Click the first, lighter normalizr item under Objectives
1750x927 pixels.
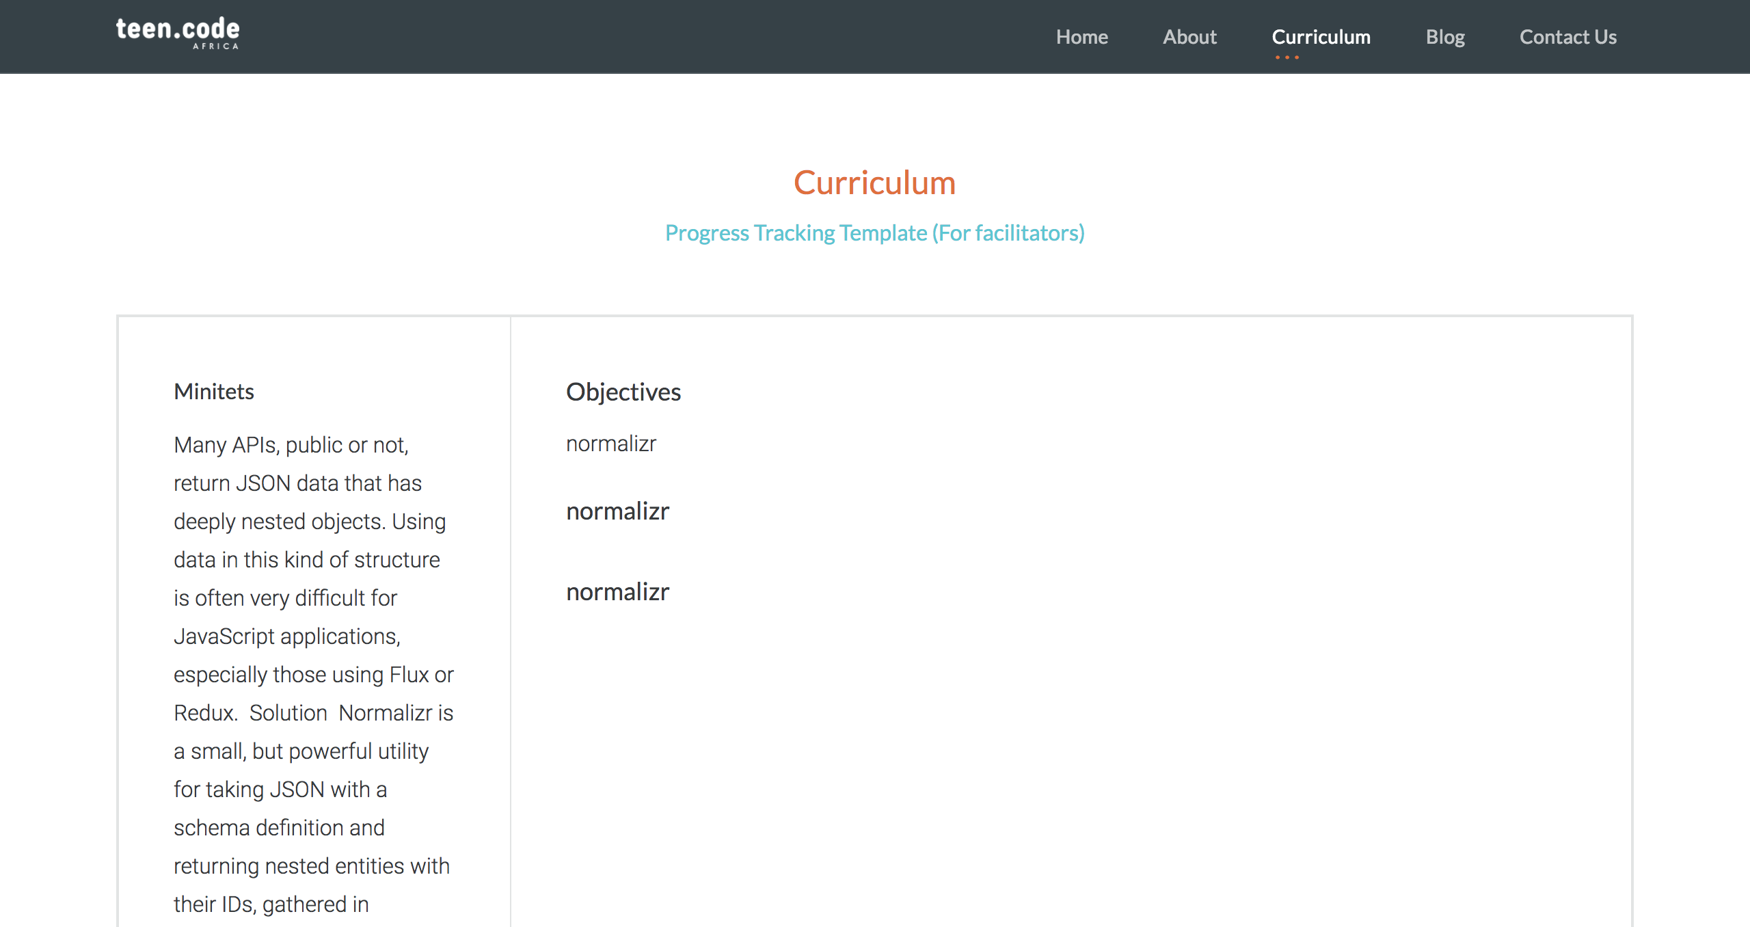[610, 444]
